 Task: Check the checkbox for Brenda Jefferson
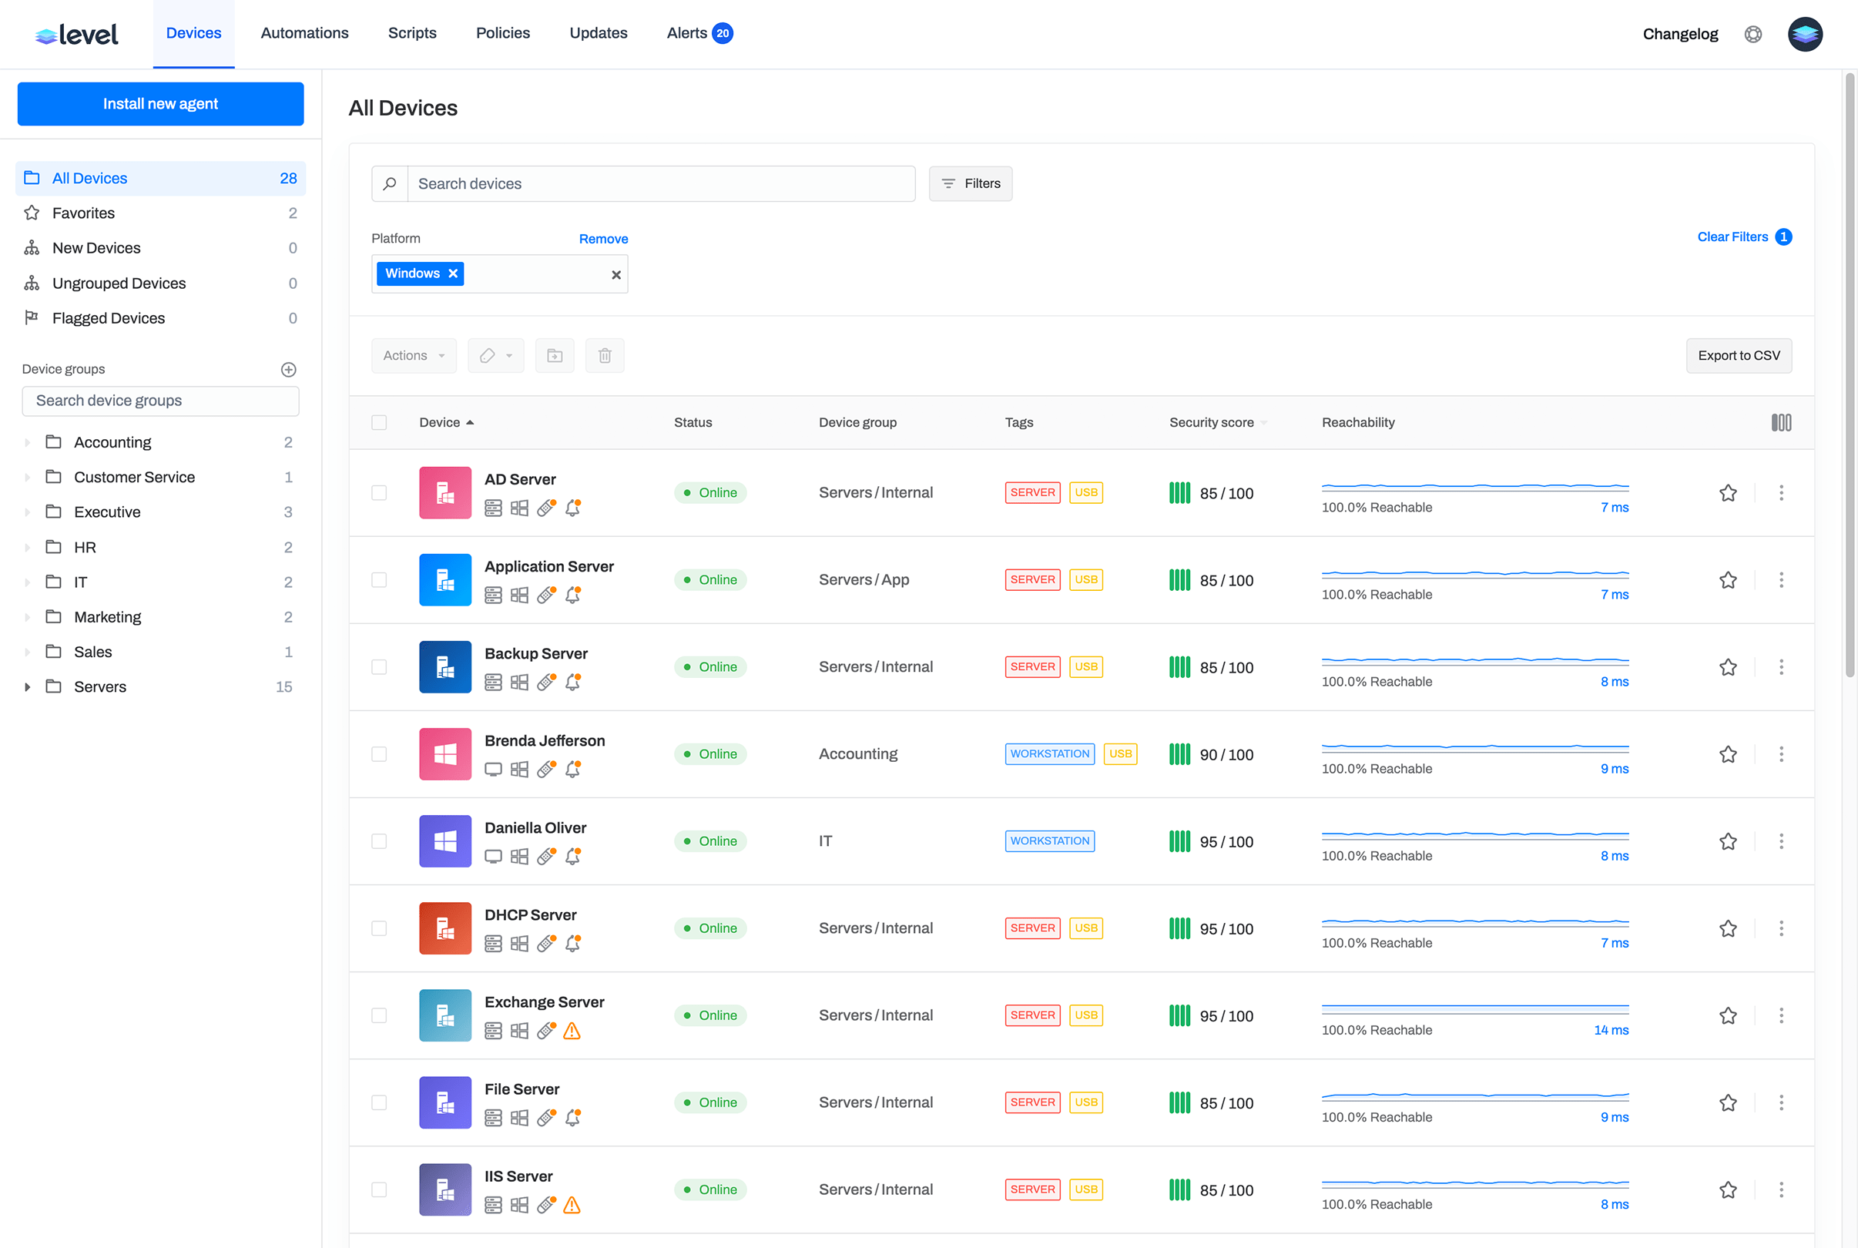point(379,753)
